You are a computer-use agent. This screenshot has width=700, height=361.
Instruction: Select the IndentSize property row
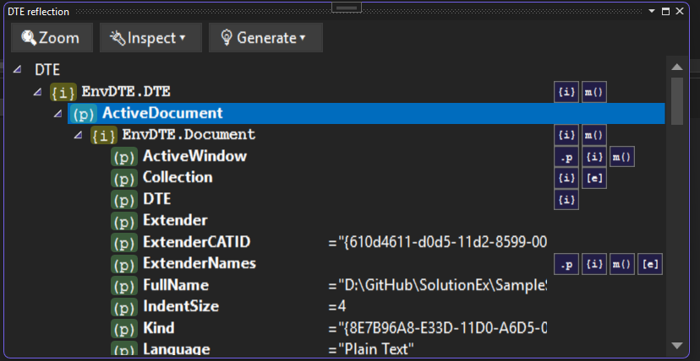click(x=180, y=307)
